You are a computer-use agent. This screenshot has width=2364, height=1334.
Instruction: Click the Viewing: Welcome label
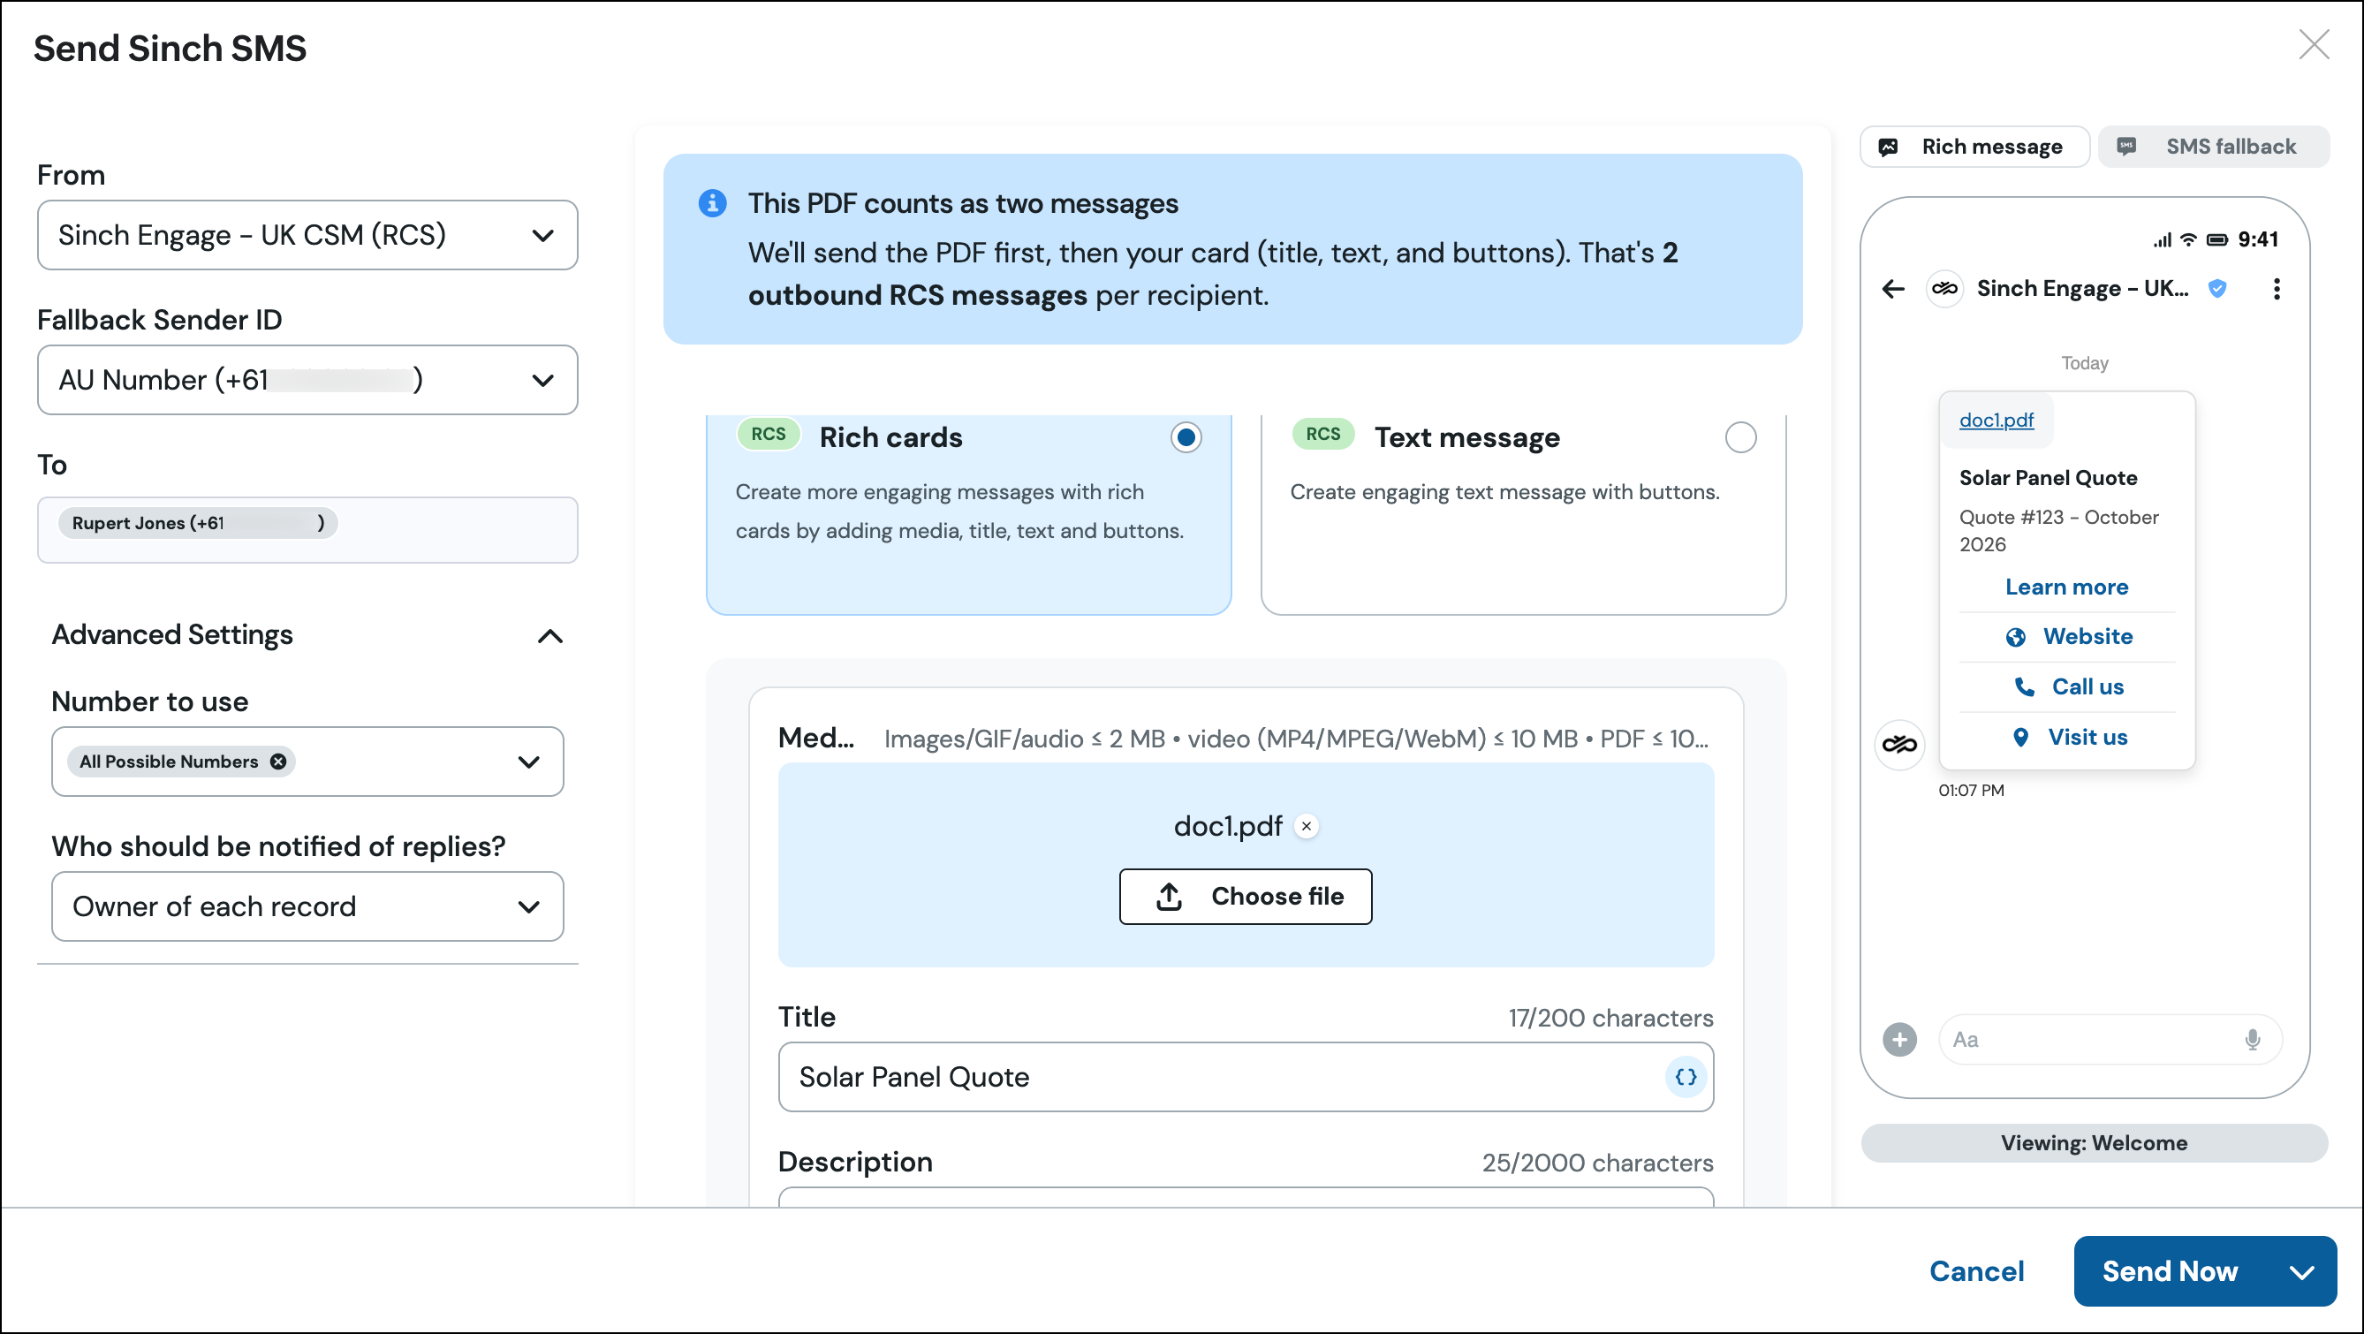2095,1143
